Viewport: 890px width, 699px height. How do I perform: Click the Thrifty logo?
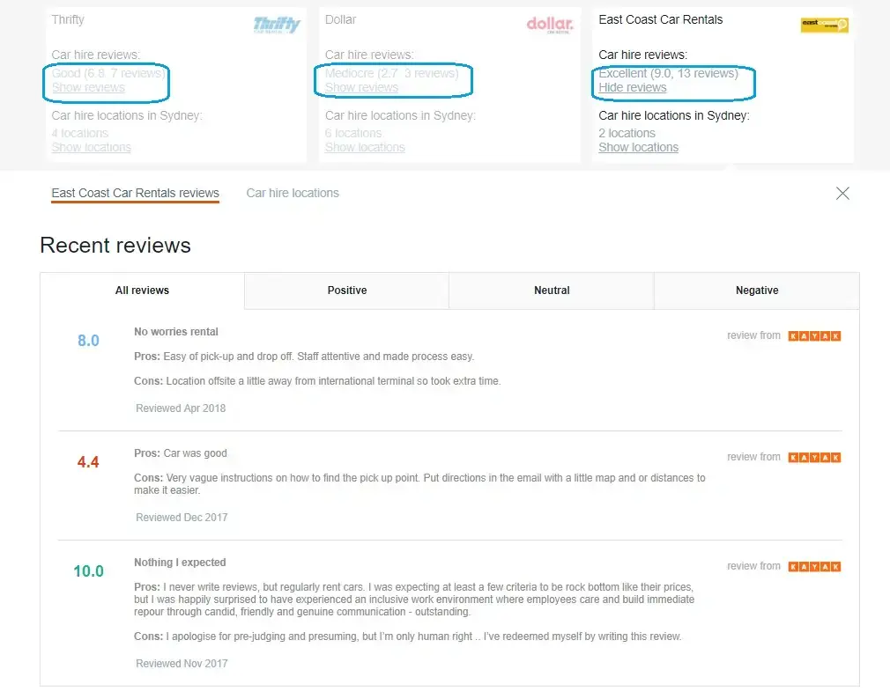(277, 25)
